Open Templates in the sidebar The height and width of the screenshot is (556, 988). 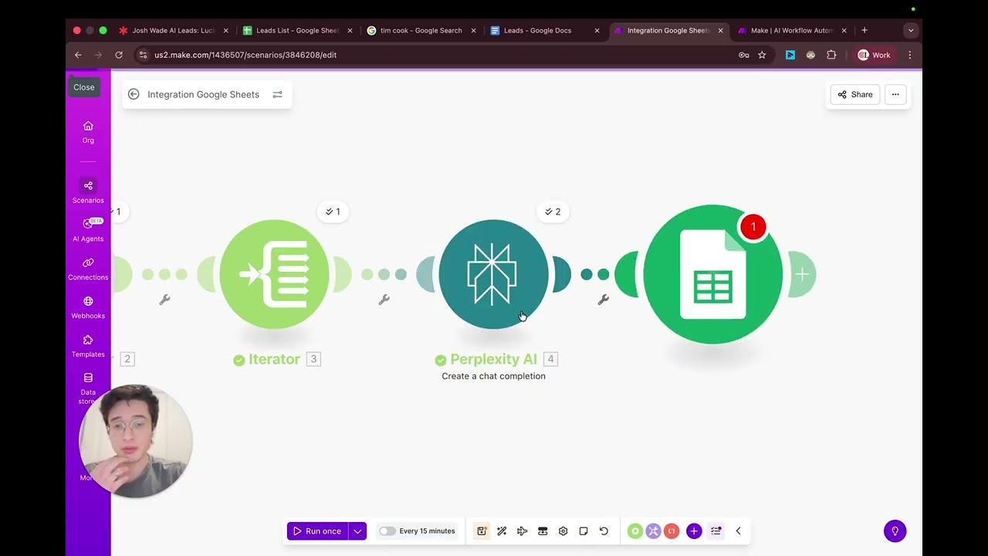[x=88, y=346]
